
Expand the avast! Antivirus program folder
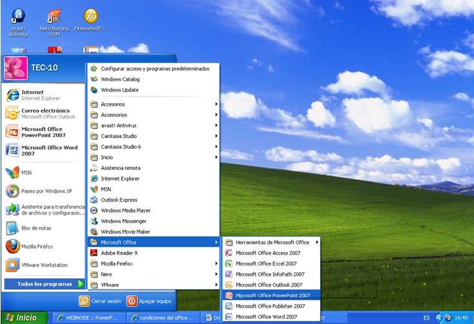pos(153,125)
